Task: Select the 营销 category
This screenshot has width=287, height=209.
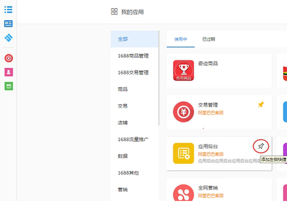Action: pyautogui.click(x=134, y=190)
